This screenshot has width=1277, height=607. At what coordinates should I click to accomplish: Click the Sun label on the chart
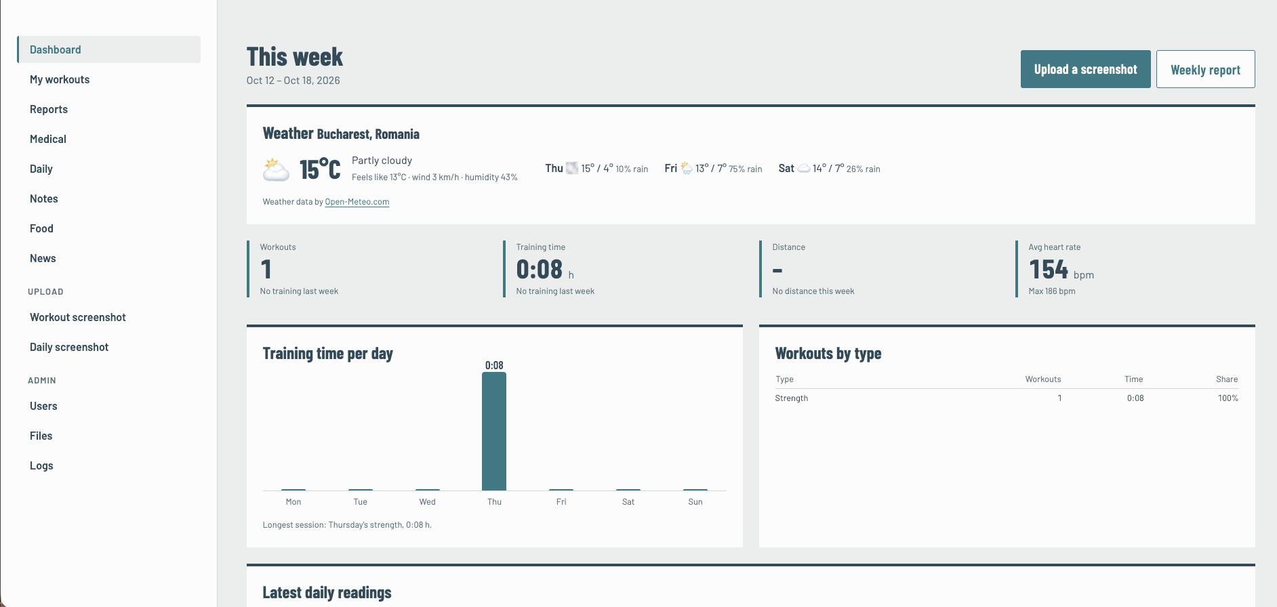click(695, 502)
